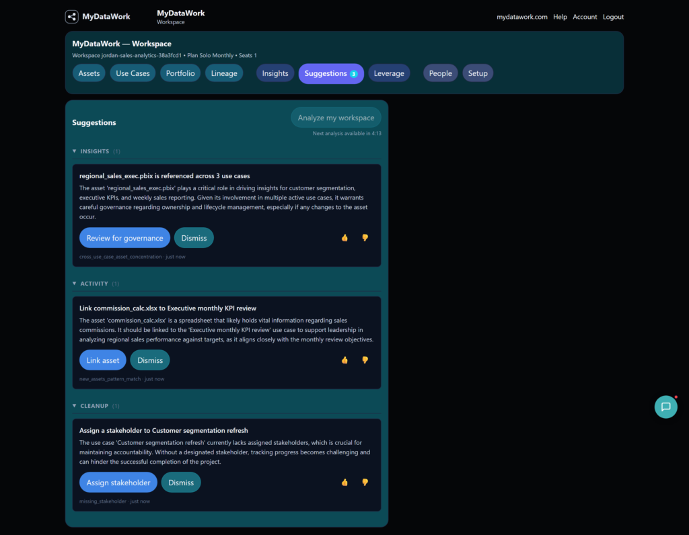Open the People tab

pyautogui.click(x=440, y=73)
